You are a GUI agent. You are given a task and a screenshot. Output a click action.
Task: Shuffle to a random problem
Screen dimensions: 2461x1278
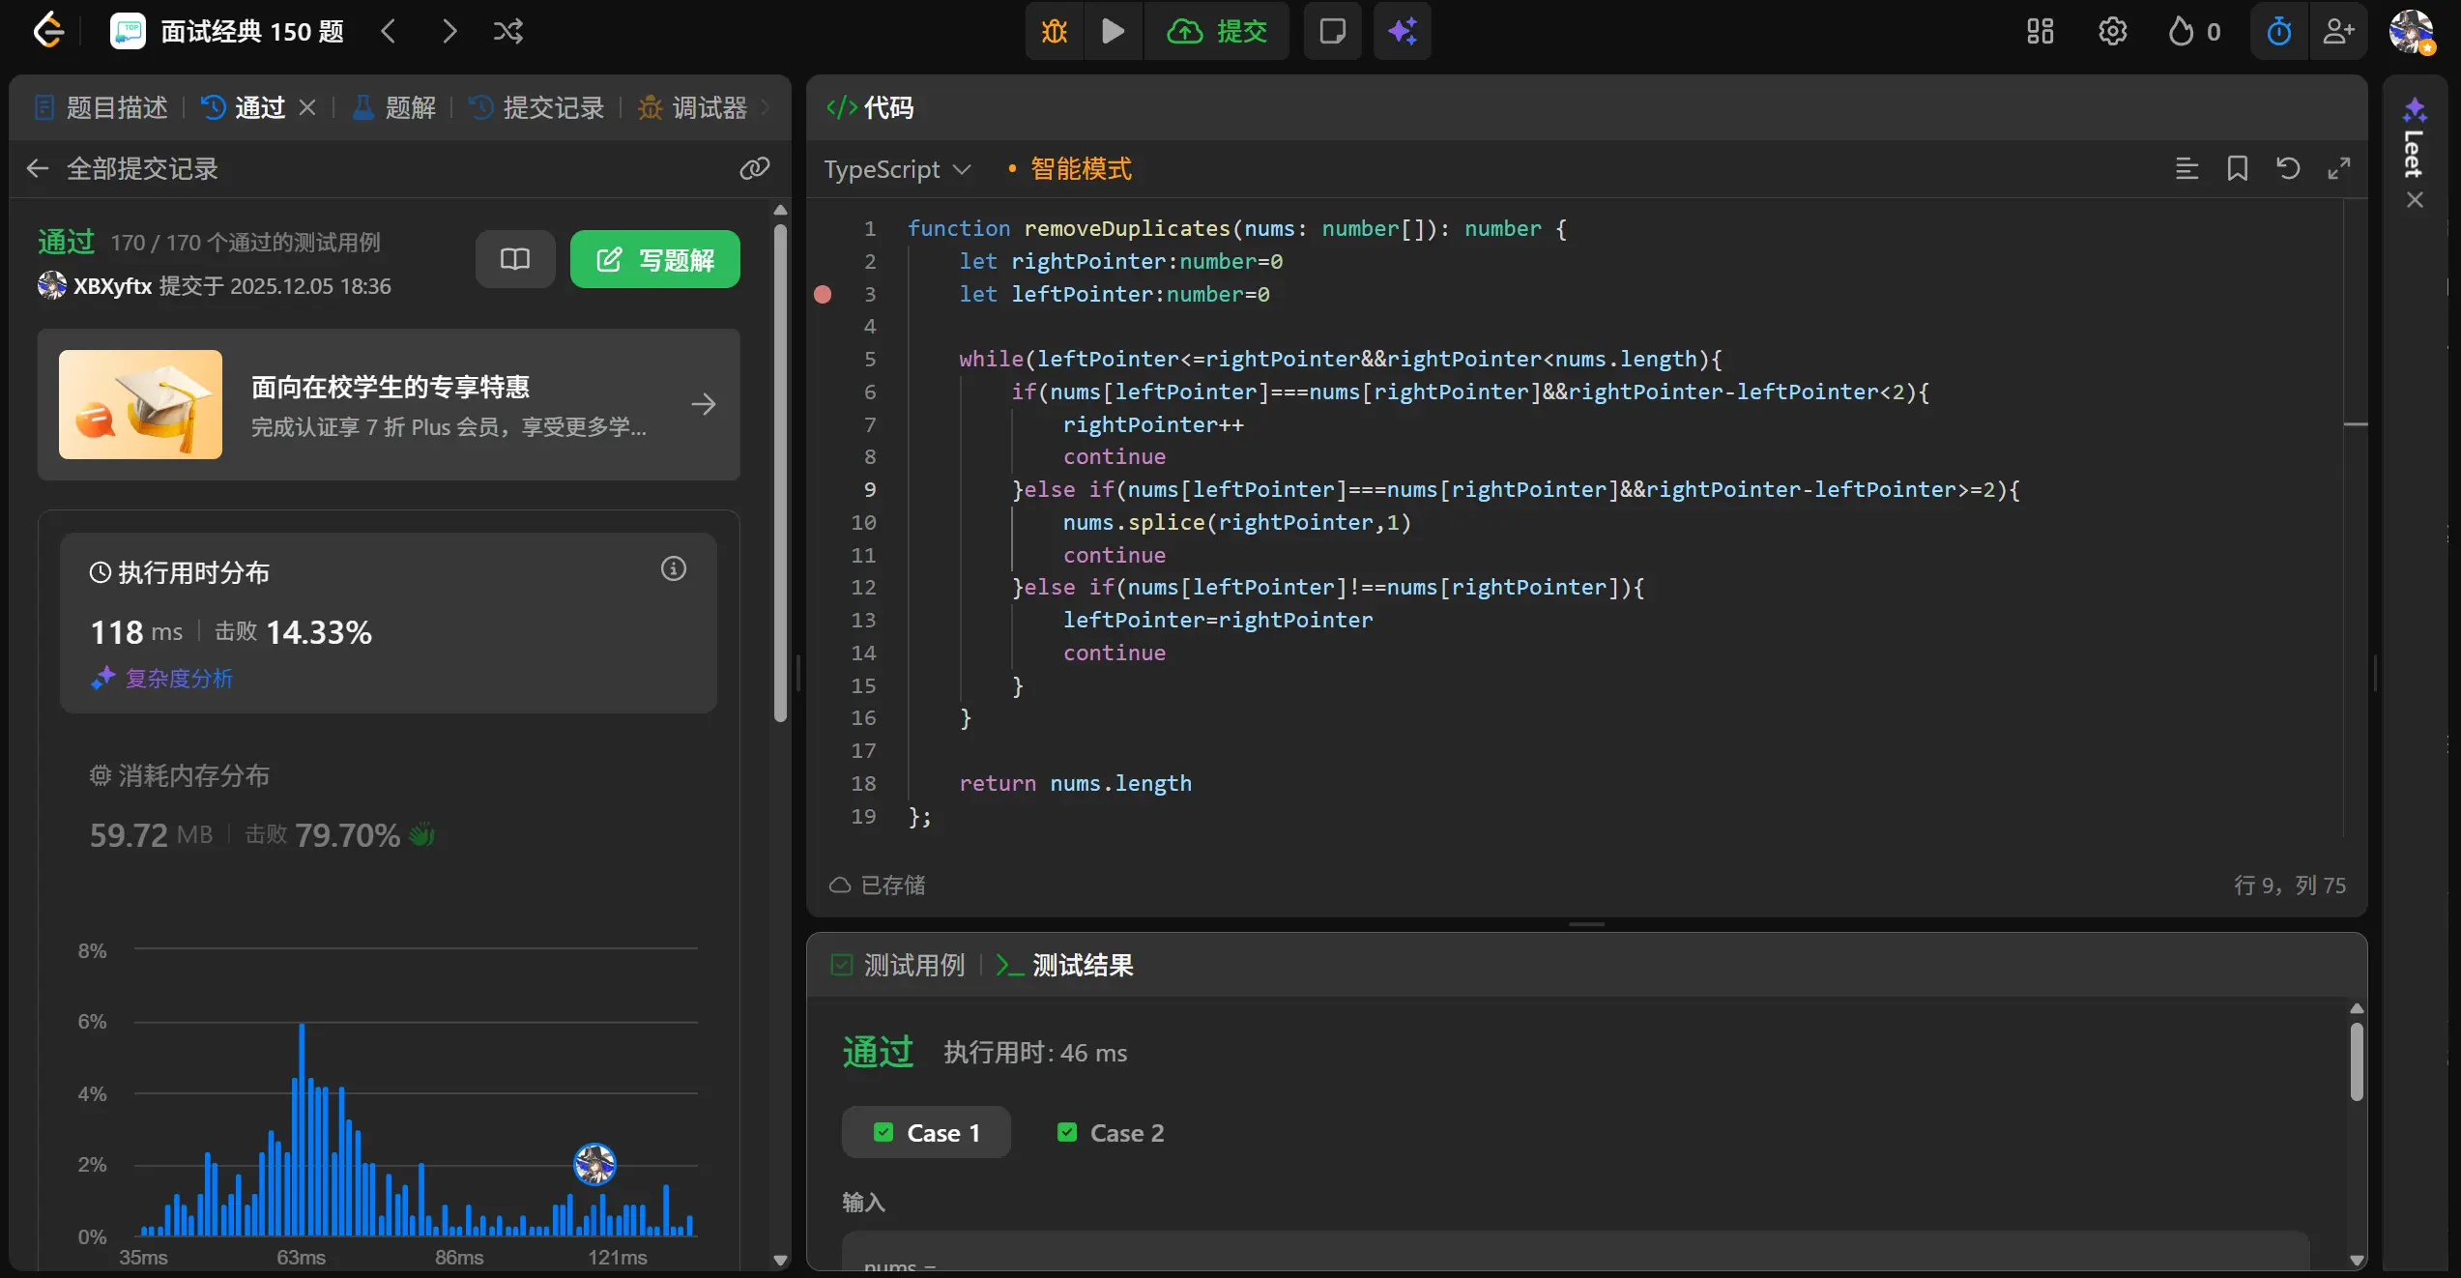[x=508, y=31]
